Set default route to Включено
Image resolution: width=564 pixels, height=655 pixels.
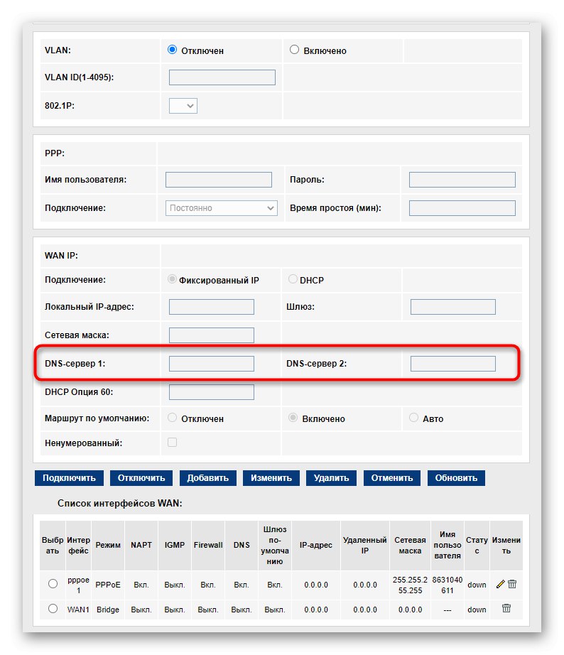[x=293, y=418]
